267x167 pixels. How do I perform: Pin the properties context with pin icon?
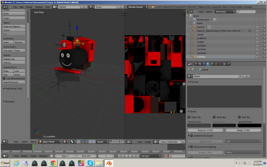tap(189, 70)
